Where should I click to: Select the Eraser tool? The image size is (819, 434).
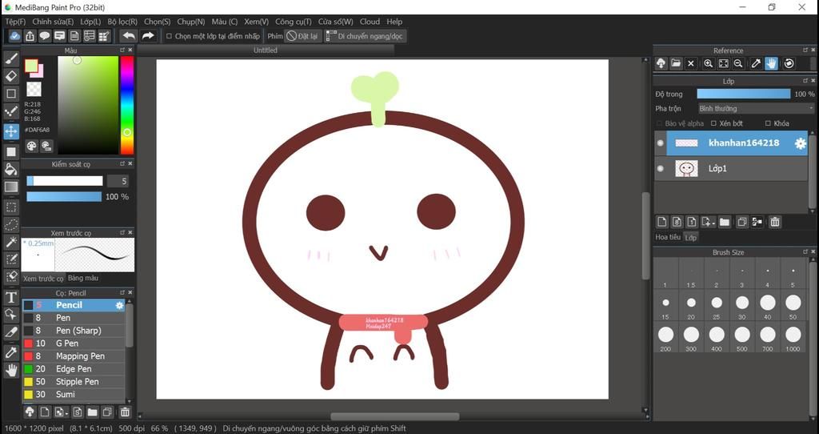(x=11, y=76)
